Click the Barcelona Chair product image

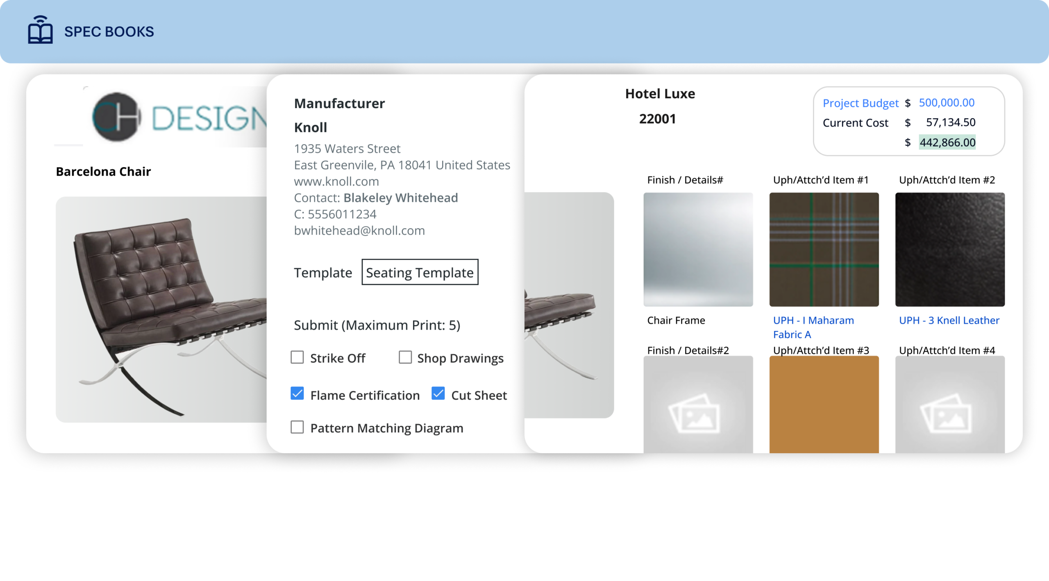click(161, 310)
